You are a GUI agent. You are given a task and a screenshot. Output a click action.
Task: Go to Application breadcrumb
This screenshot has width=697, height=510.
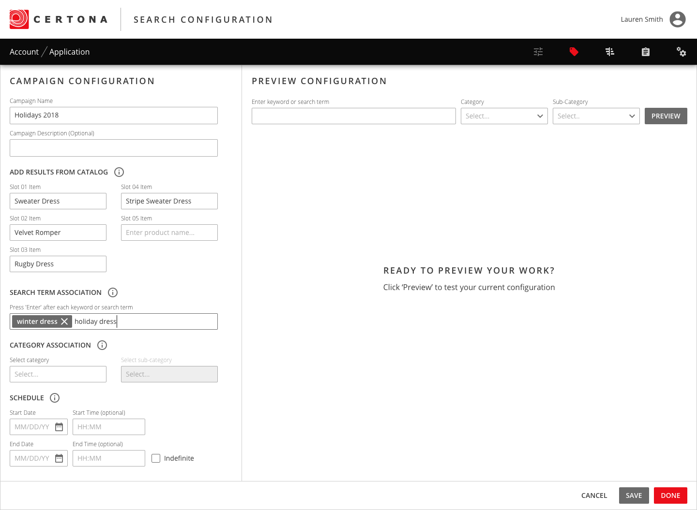69,52
